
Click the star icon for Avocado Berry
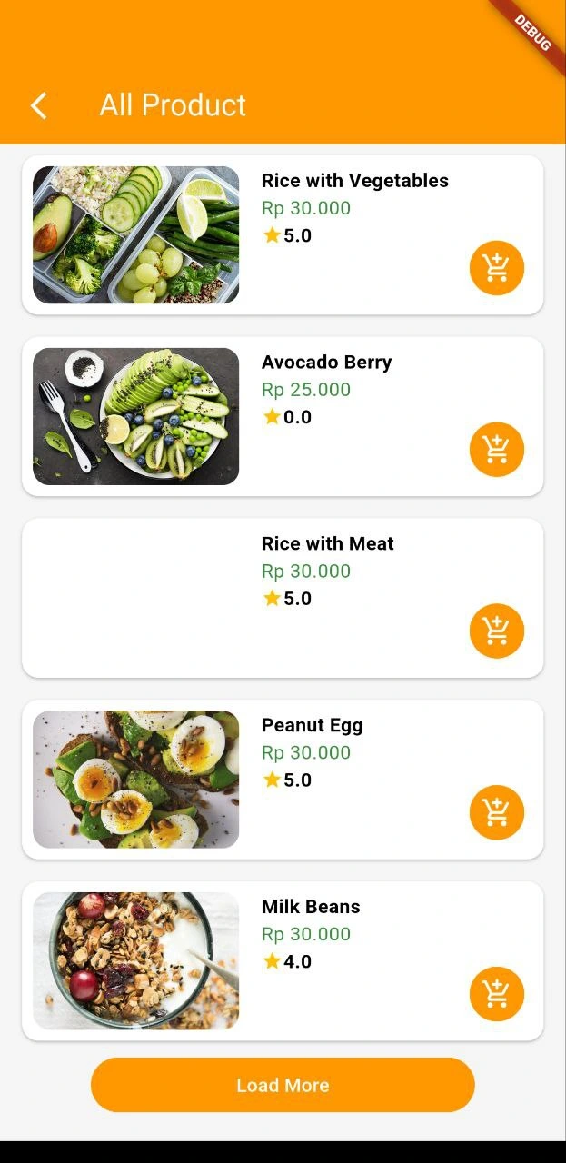(272, 417)
